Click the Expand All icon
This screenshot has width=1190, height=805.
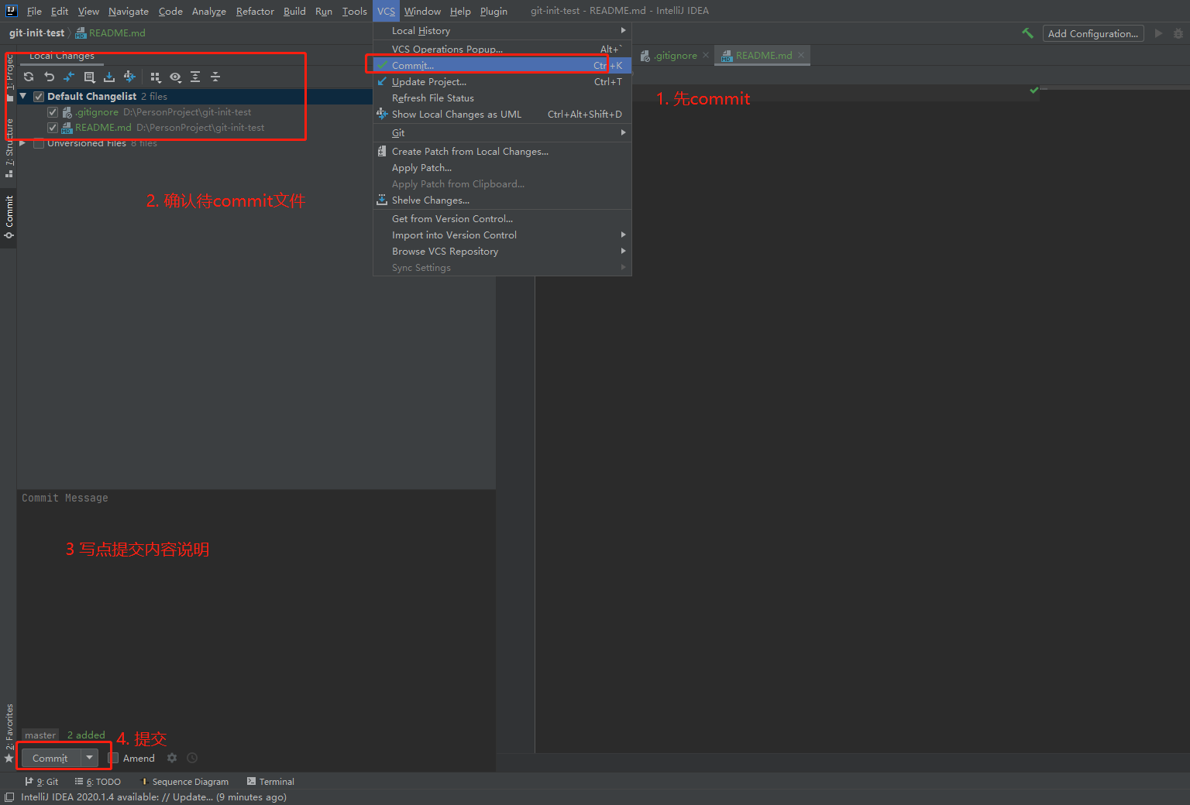click(195, 77)
